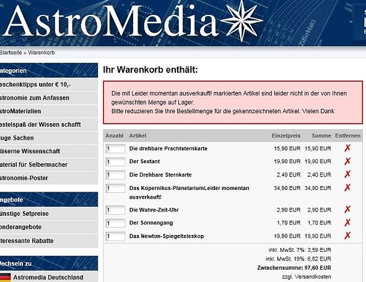366x282 pixels.
Task: Change quantity of Das Newton-Spiegelteleskop
Action: (x=115, y=236)
